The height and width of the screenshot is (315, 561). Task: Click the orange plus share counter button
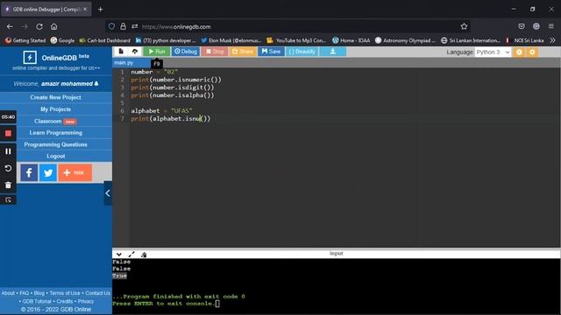click(x=75, y=173)
